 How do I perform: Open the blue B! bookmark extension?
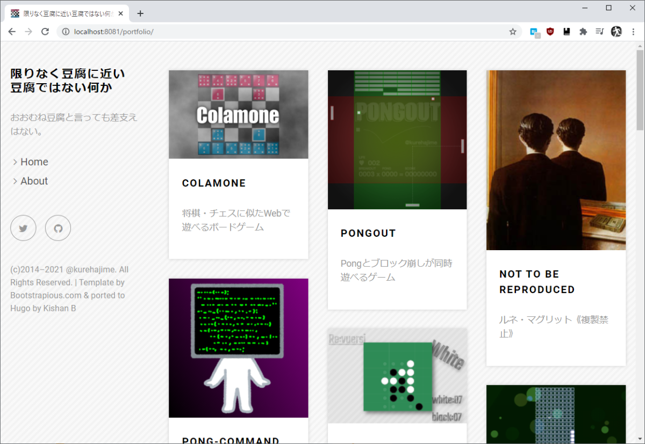(x=535, y=32)
